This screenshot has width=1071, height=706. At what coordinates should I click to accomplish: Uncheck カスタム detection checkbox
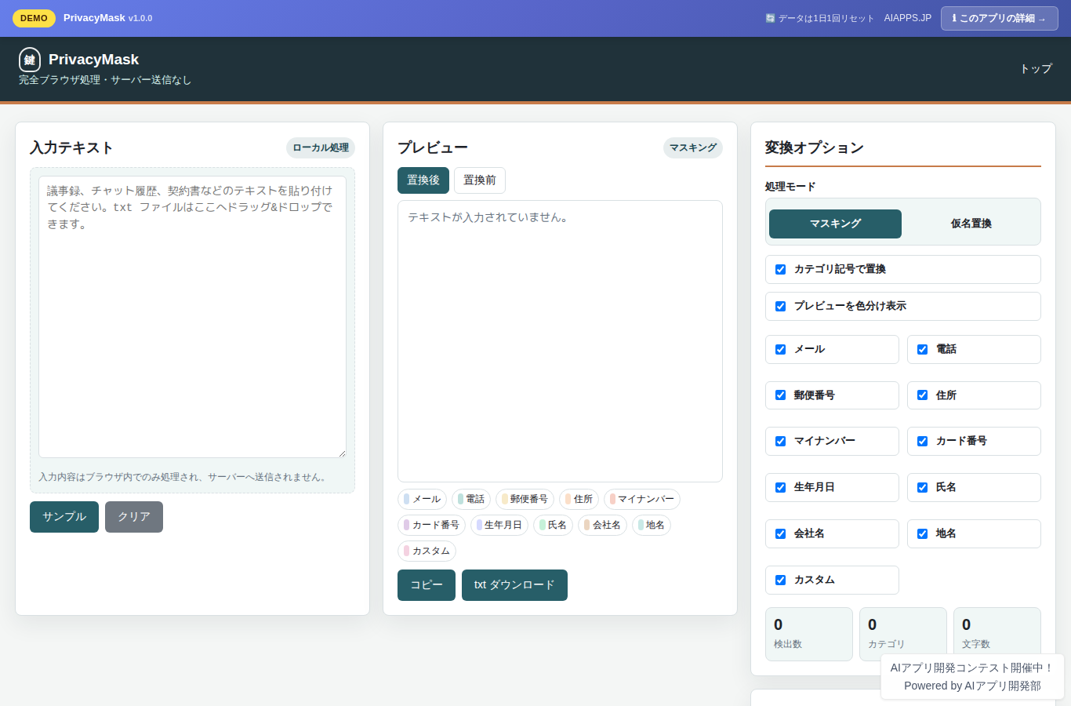(780, 580)
